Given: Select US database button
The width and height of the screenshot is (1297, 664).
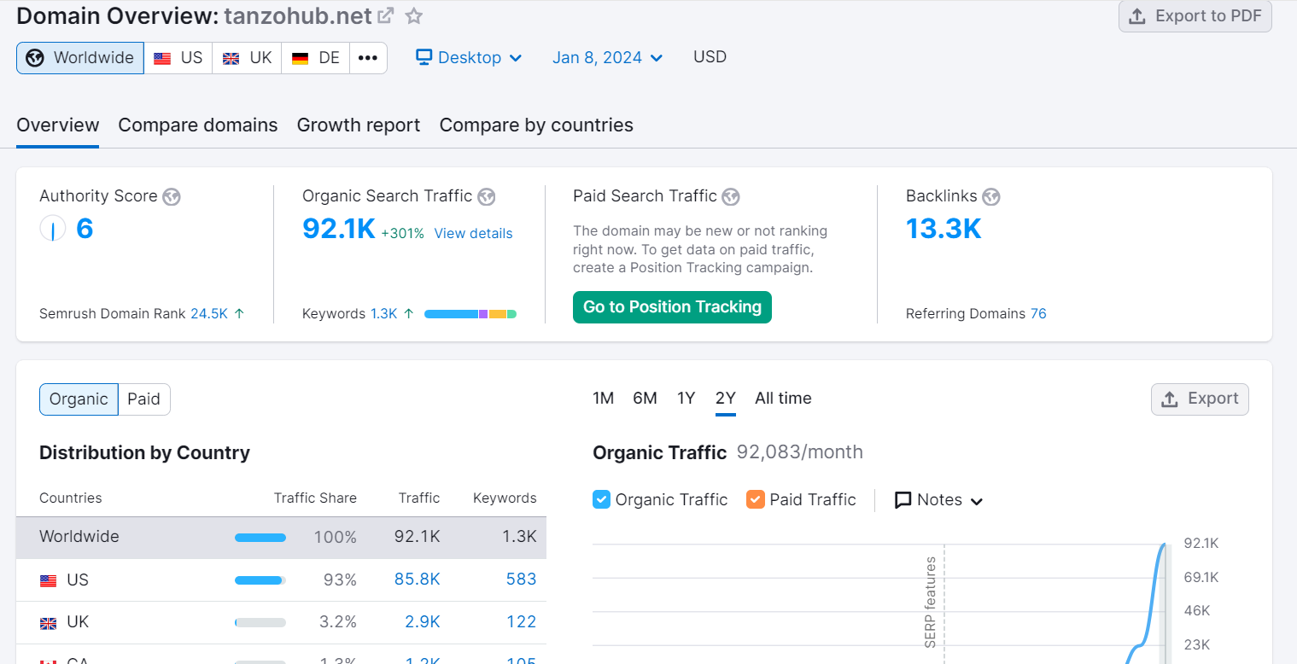Looking at the screenshot, I should pyautogui.click(x=178, y=58).
